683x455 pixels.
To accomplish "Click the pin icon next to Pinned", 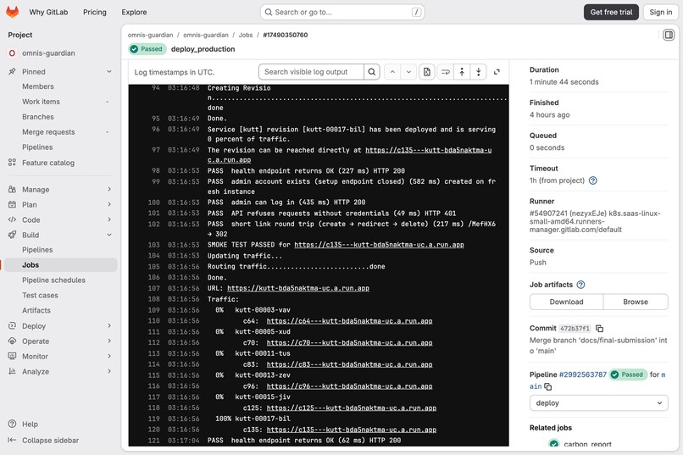I will (x=12, y=71).
